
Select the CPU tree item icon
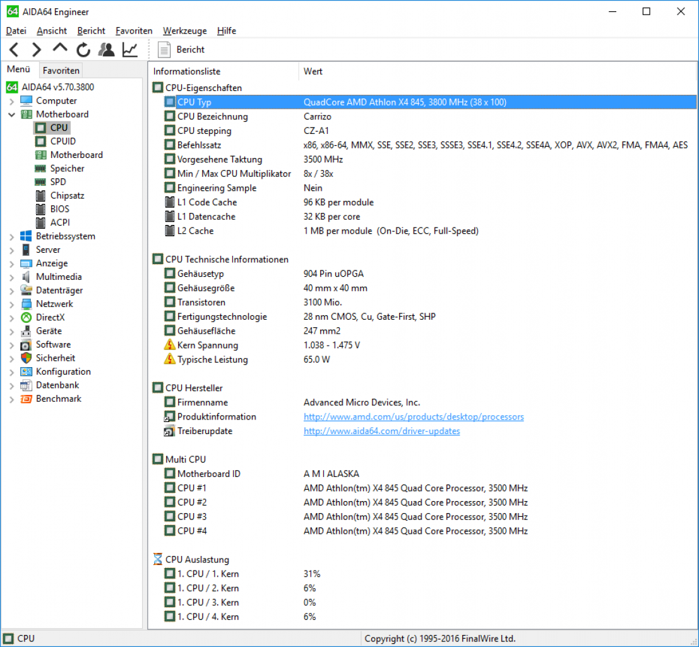click(x=40, y=128)
